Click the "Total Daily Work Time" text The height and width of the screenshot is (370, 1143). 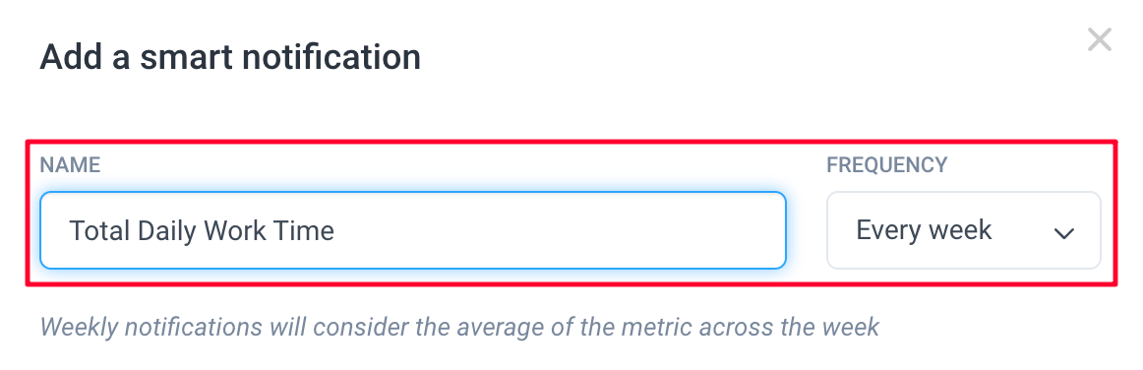202,231
